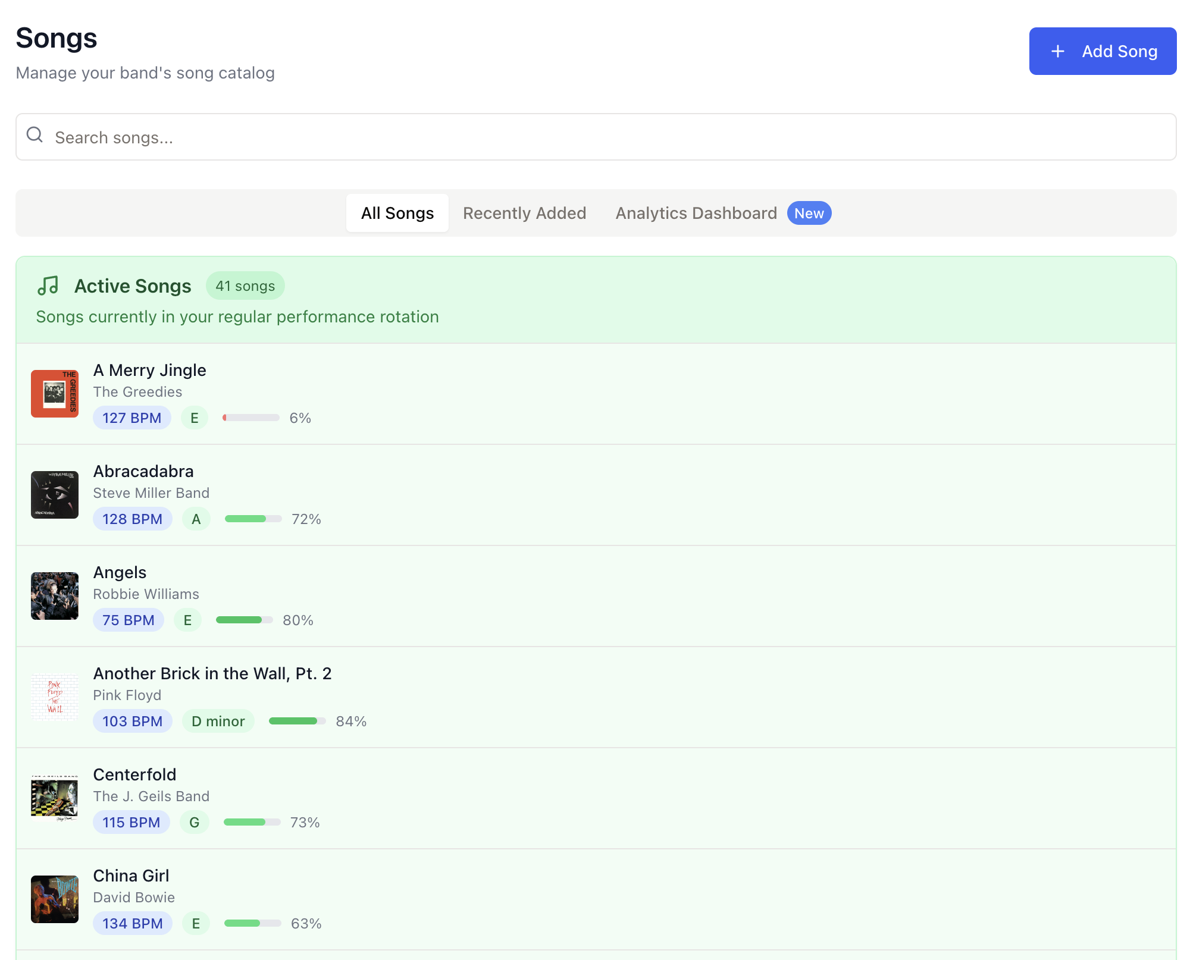Select the song title Angels

120,572
